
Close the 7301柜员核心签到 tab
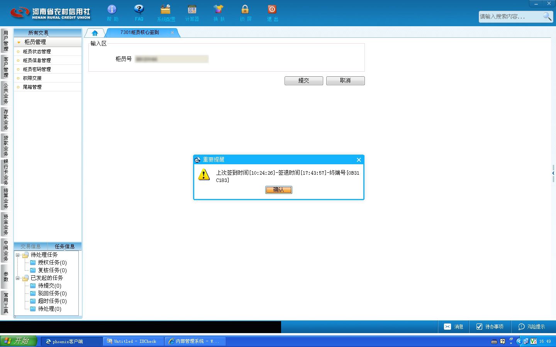(x=172, y=32)
